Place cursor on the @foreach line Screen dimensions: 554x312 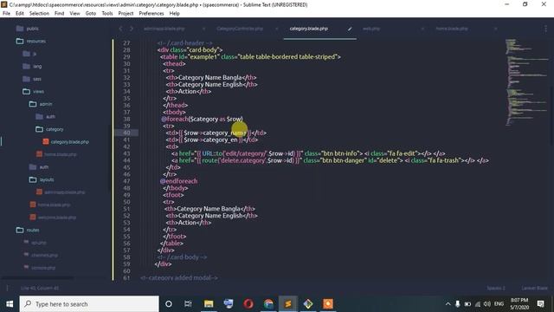[202, 120]
